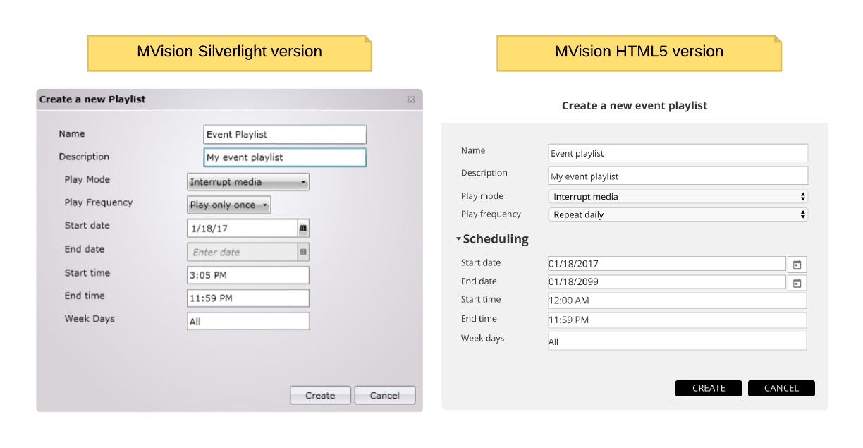Open Start date calendar picker in HTML5 form
Image resolution: width=863 pixels, height=448 pixels.
[797, 265]
